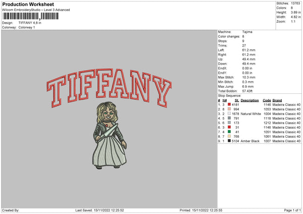Select the pink swatch with 994 stitches
This screenshot has height=214, width=303.
tap(230, 109)
